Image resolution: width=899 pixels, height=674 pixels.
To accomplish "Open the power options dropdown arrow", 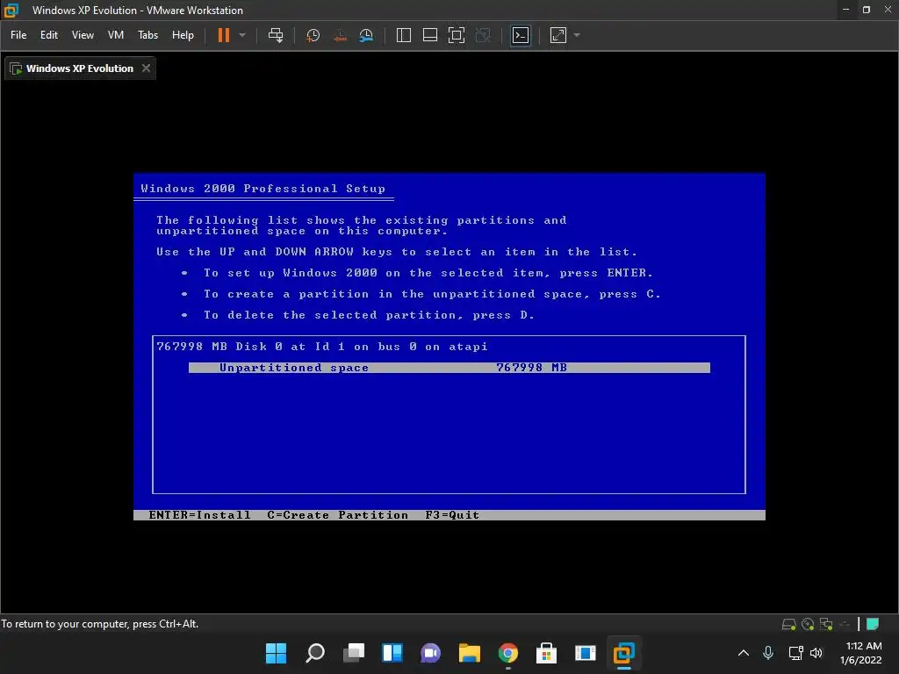I will pyautogui.click(x=242, y=35).
